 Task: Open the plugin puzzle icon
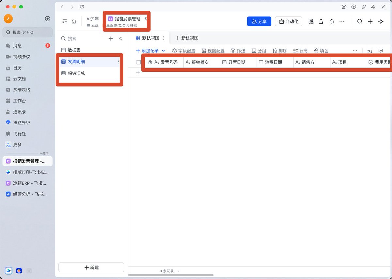pos(321,22)
